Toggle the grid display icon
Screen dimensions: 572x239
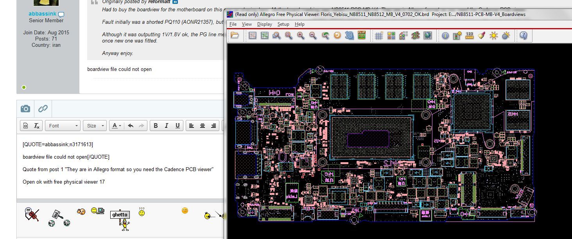378,35
